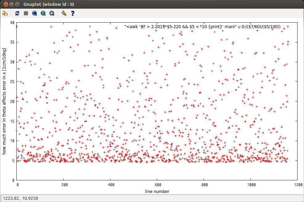
Task: Apply the next zoom settings
Action: tap(43, 13)
